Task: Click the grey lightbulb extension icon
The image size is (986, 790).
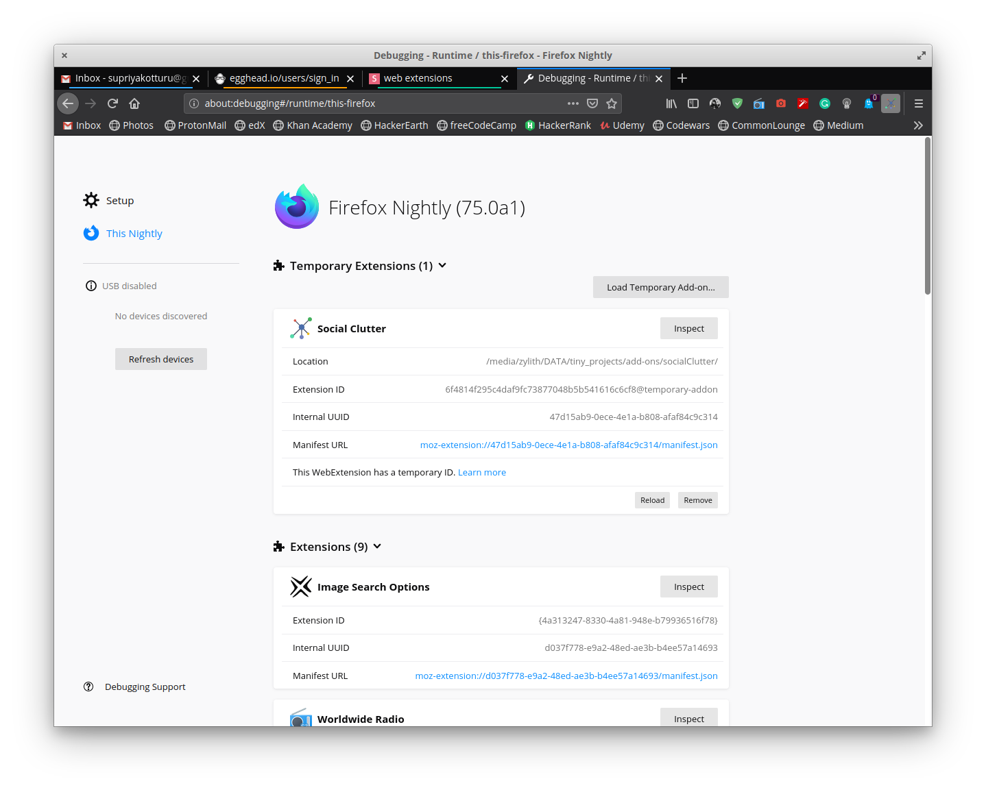Action: coord(847,103)
